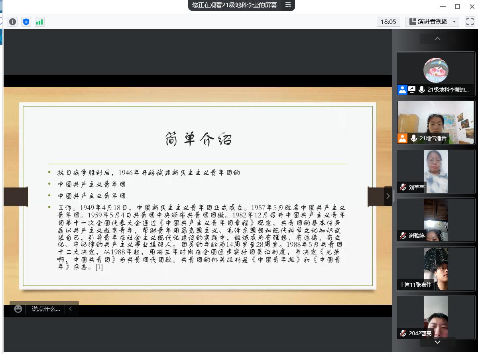Click the blue host avatar icon on 李莹's tile
Viewport: 478px width, 354px height.
click(402, 90)
